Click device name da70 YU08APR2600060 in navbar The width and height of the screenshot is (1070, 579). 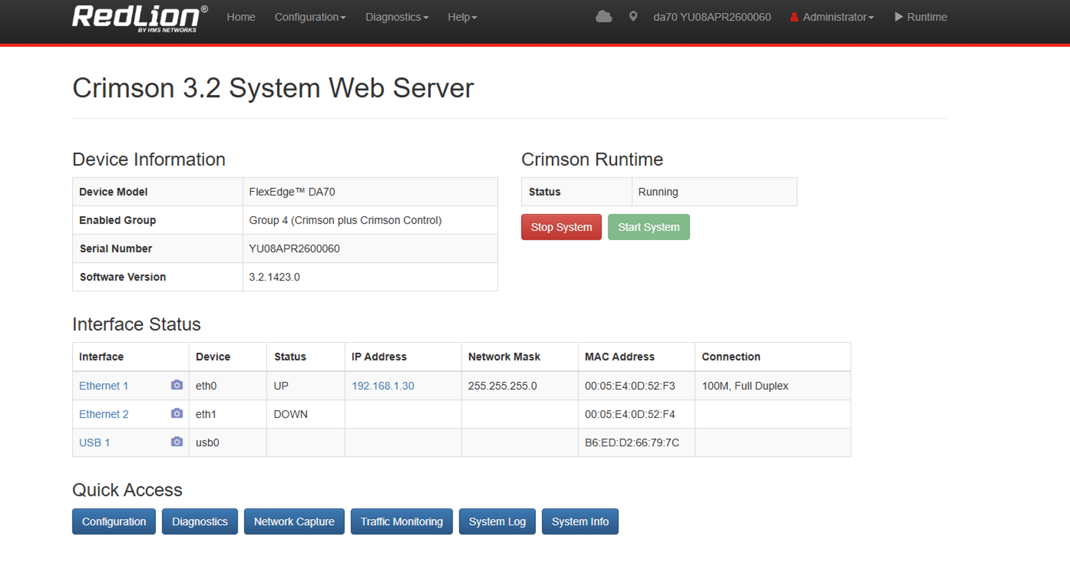tap(712, 17)
